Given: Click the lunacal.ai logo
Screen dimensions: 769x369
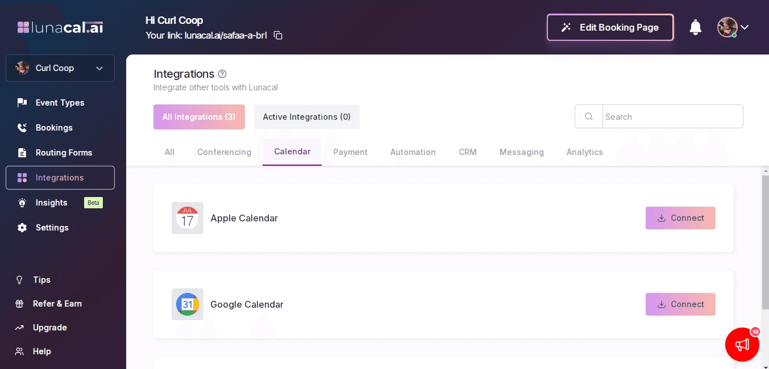Looking at the screenshot, I should (x=60, y=27).
